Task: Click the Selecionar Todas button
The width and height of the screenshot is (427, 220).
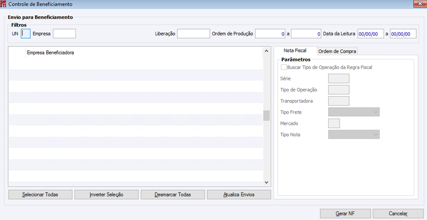Action: [x=40, y=195]
